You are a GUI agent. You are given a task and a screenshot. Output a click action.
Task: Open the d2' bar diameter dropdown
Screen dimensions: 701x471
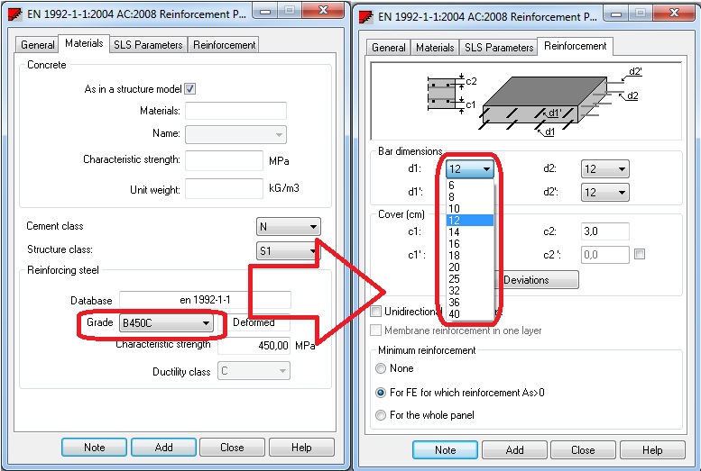pos(604,193)
